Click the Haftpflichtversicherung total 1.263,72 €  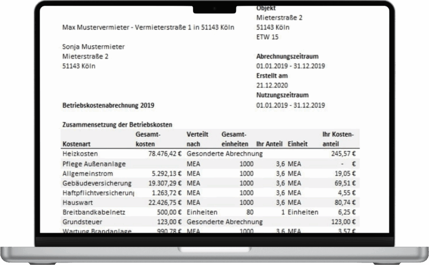coord(167,193)
